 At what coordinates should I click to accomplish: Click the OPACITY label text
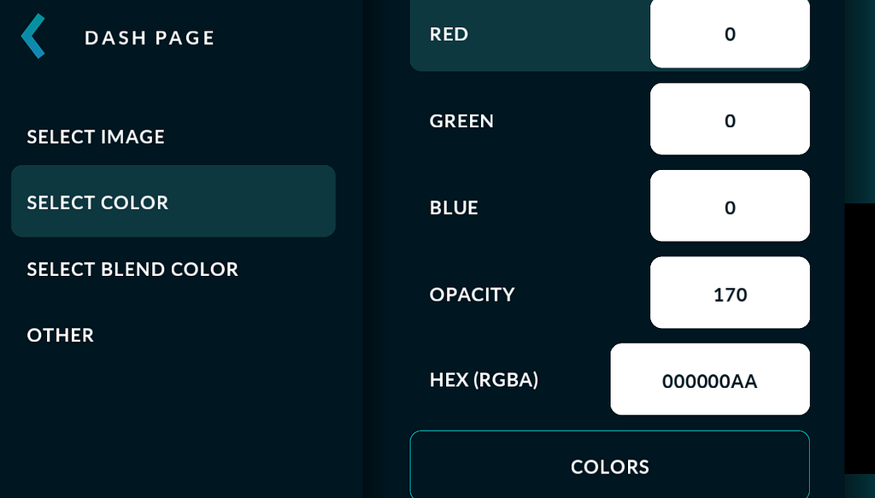coord(471,294)
